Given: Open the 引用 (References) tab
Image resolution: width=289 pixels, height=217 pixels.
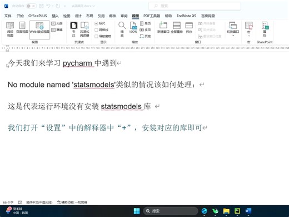Looking at the screenshot, I should [101, 16].
